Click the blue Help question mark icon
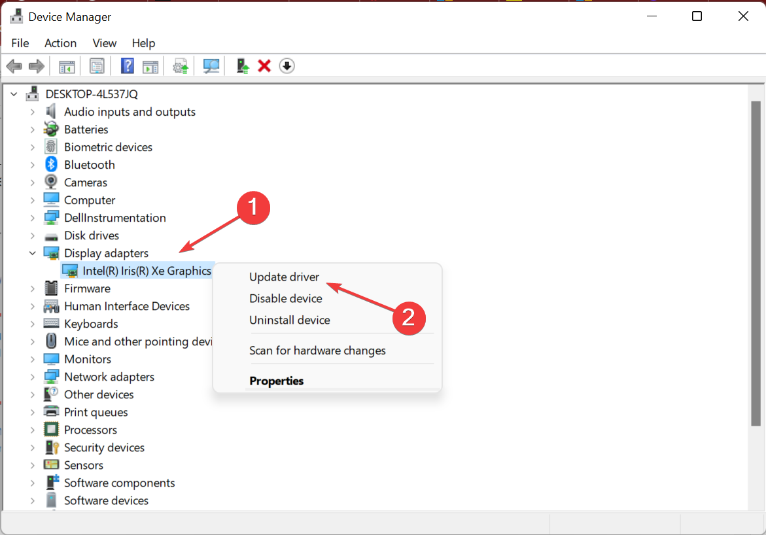This screenshot has height=535, width=766. (127, 66)
